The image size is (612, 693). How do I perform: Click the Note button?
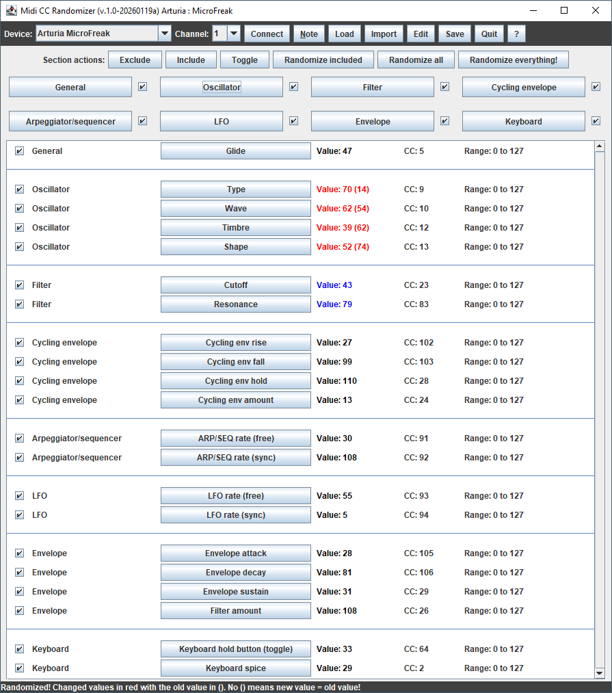309,34
